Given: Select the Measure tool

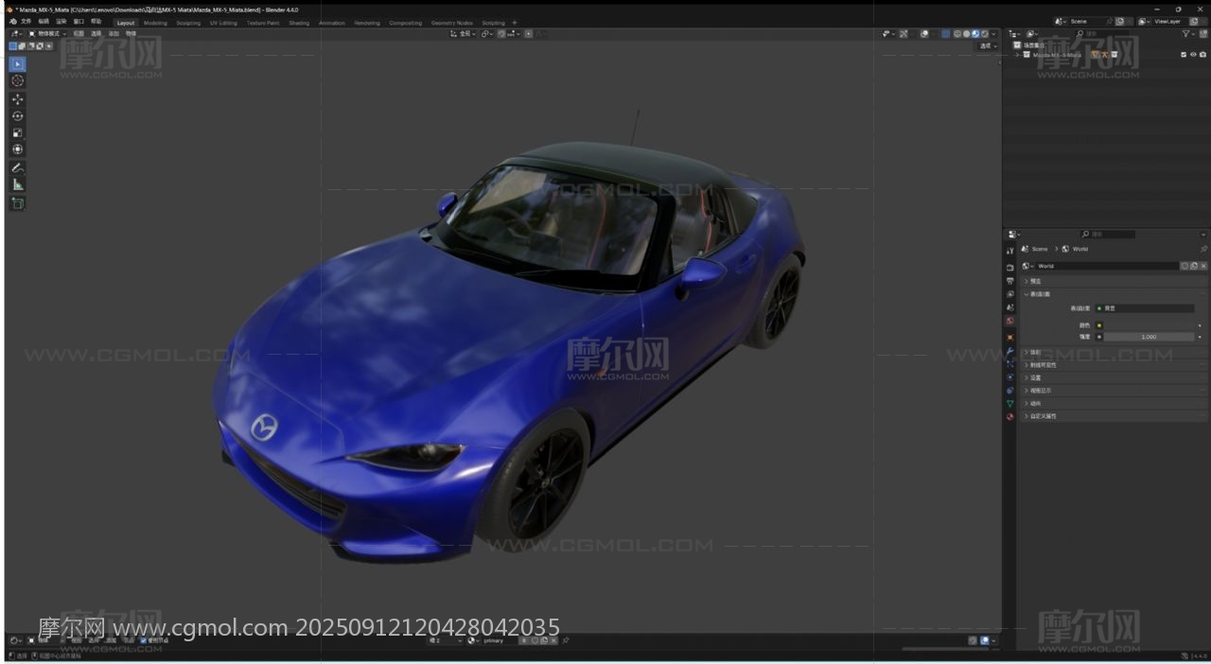Looking at the screenshot, I should point(18,184).
